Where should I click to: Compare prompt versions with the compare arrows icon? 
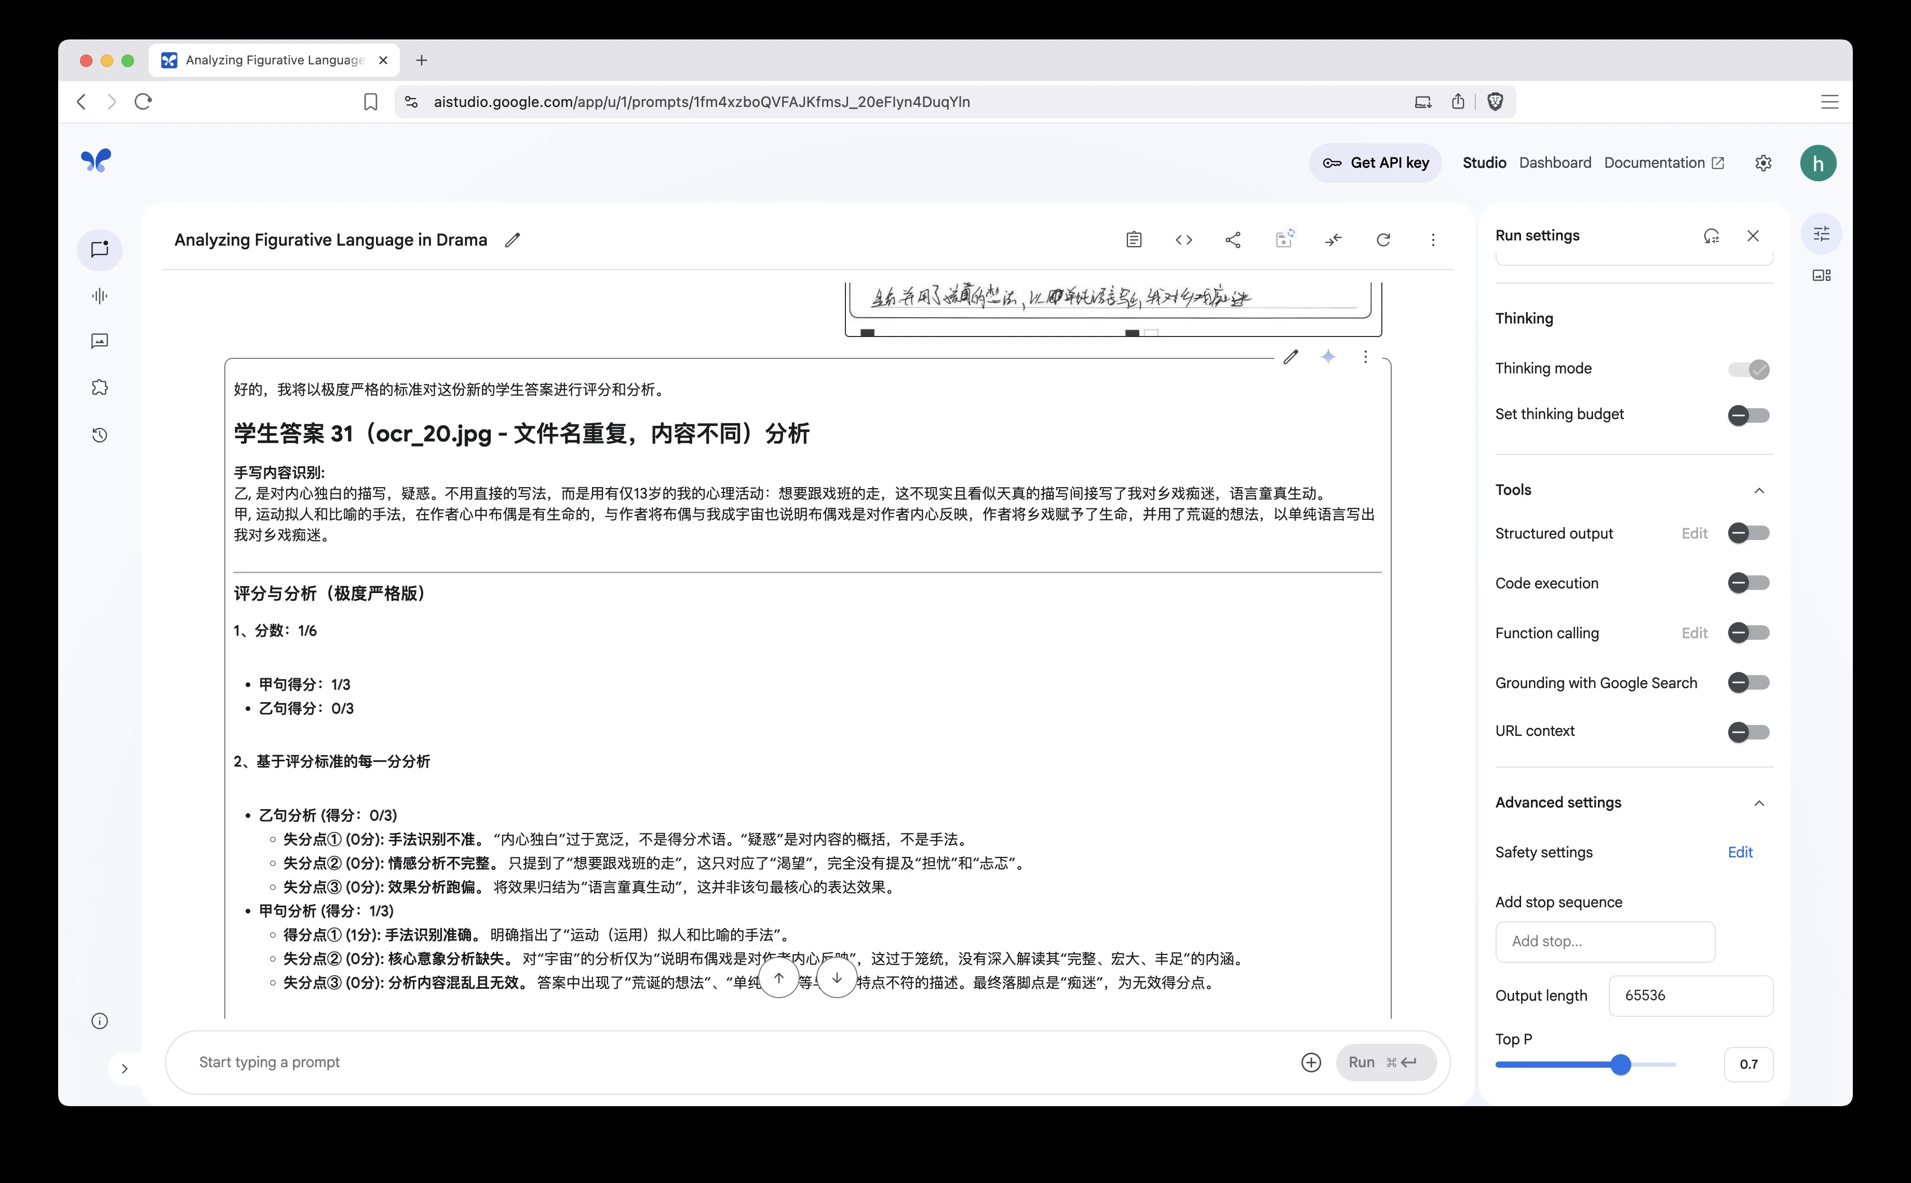pyautogui.click(x=1334, y=239)
